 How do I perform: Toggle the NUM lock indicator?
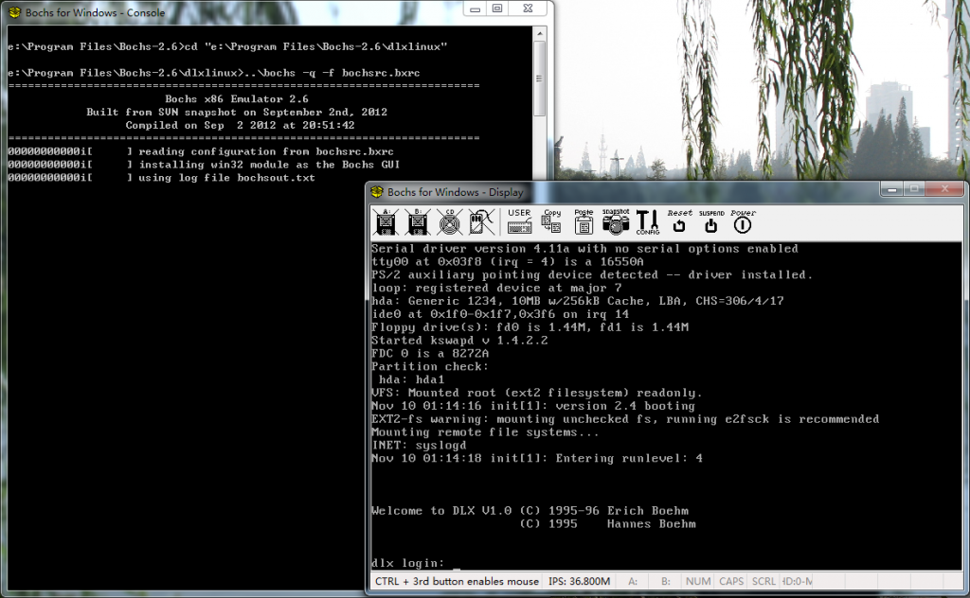pos(698,581)
